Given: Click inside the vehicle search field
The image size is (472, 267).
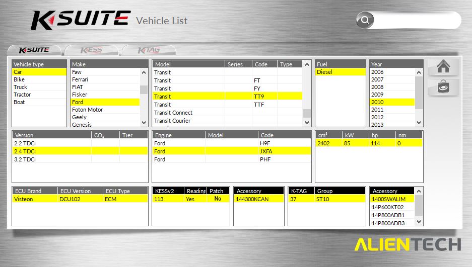Looking at the screenshot, I should click(417, 21).
